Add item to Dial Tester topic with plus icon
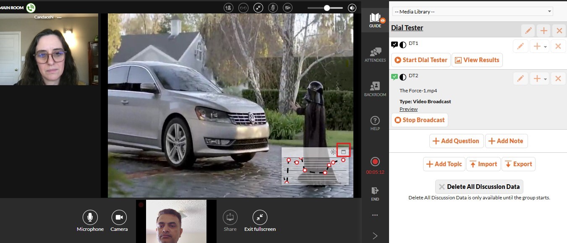Screen dimensions: 567x243 (x=543, y=31)
